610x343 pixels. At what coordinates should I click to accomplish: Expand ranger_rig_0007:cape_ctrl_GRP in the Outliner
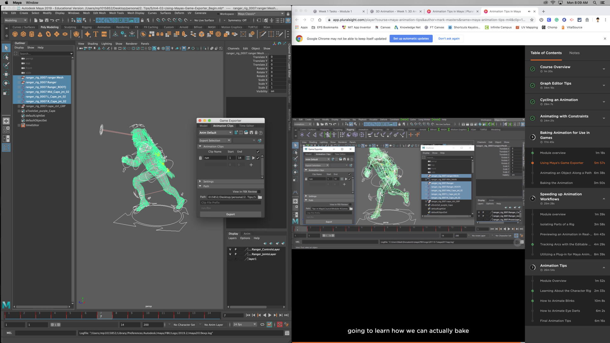coord(19,106)
